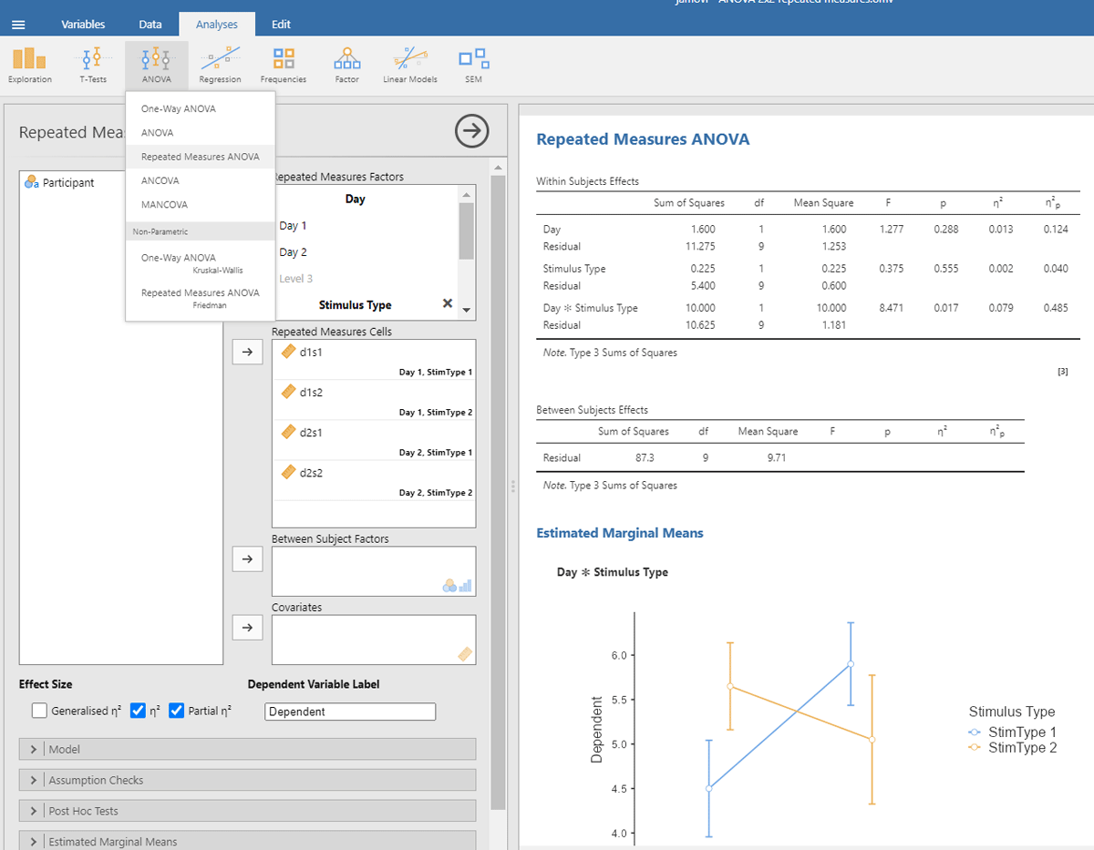Open the T-Tests analysis menu

92,65
